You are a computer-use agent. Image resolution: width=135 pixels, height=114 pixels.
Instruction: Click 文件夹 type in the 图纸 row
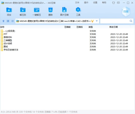93,47
